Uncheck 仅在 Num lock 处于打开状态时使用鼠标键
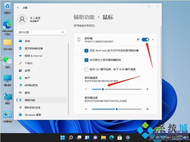The image size is (190, 142). (86, 51)
